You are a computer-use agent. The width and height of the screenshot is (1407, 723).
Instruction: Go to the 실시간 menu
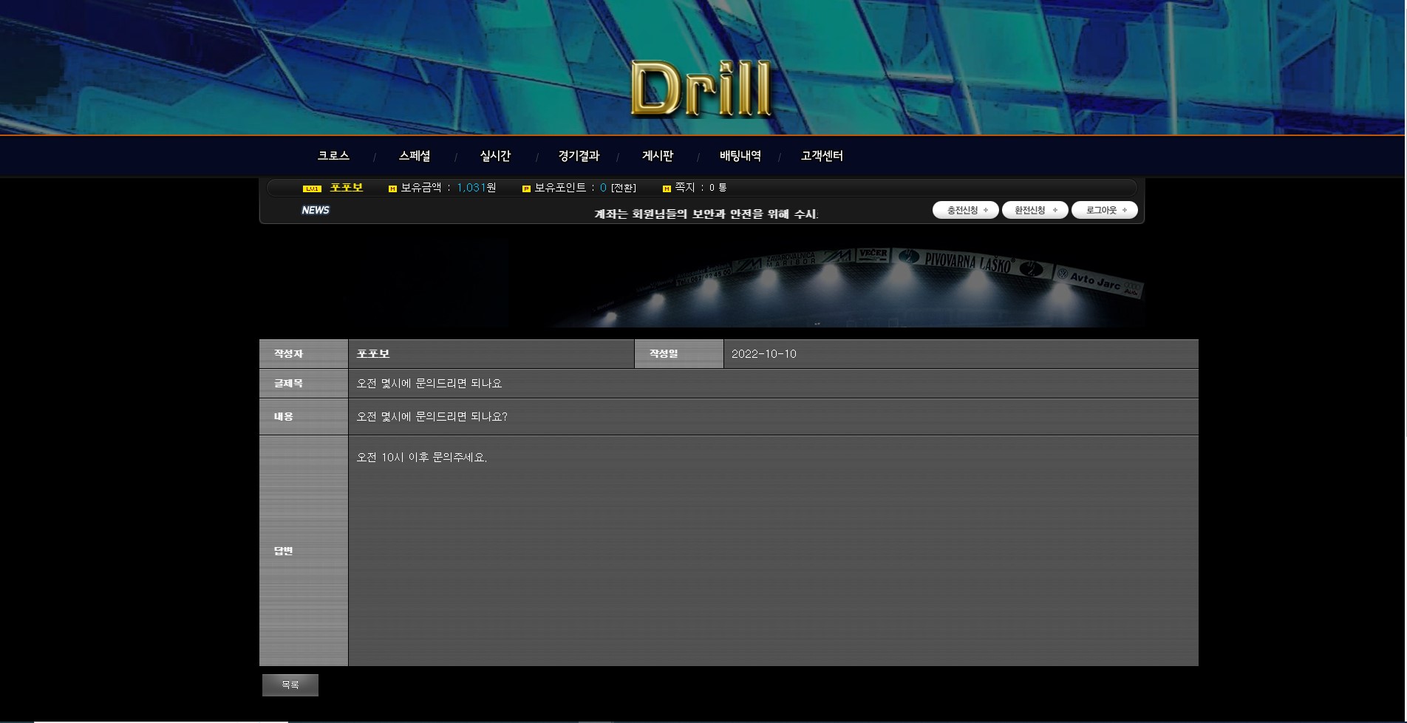495,156
